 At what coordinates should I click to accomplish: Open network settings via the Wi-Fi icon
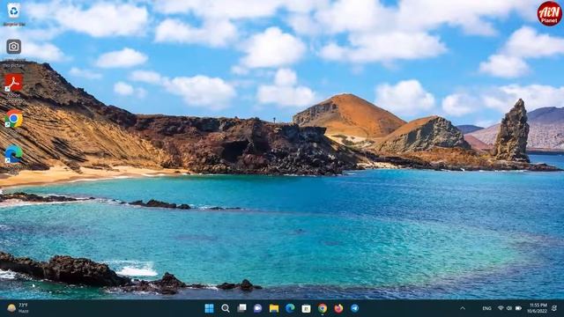[501, 308]
